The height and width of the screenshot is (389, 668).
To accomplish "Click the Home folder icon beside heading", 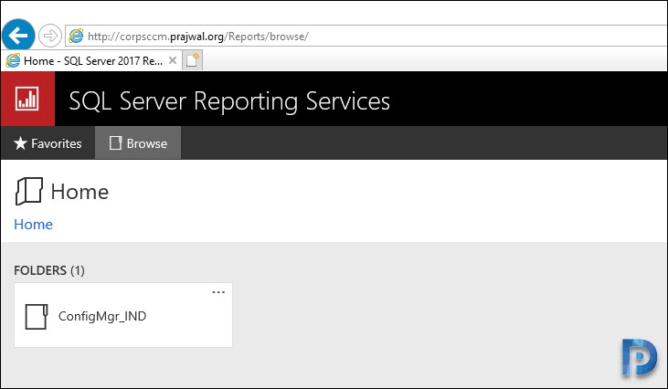I will coord(29,191).
